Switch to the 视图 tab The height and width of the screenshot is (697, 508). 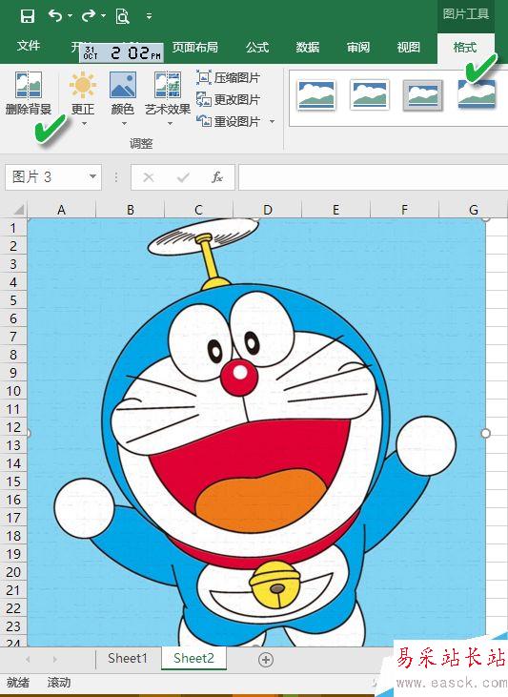(409, 47)
